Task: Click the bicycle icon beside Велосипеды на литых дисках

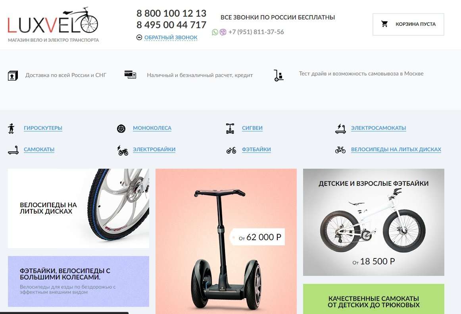Action: (340, 150)
